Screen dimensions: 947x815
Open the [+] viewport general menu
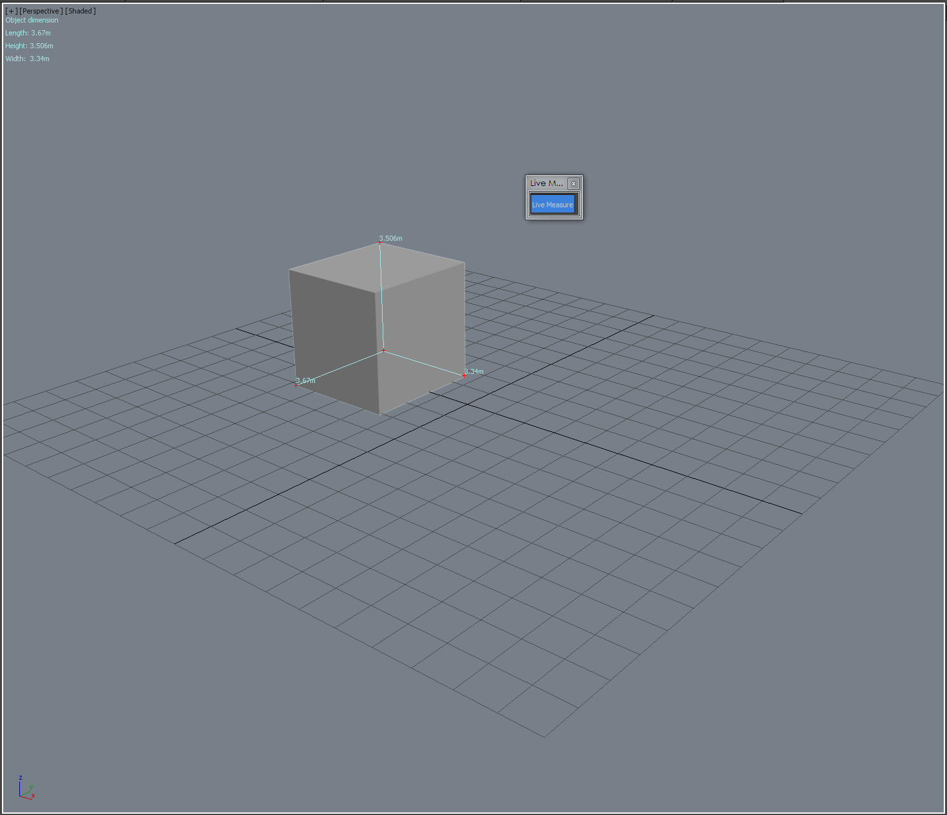point(11,11)
